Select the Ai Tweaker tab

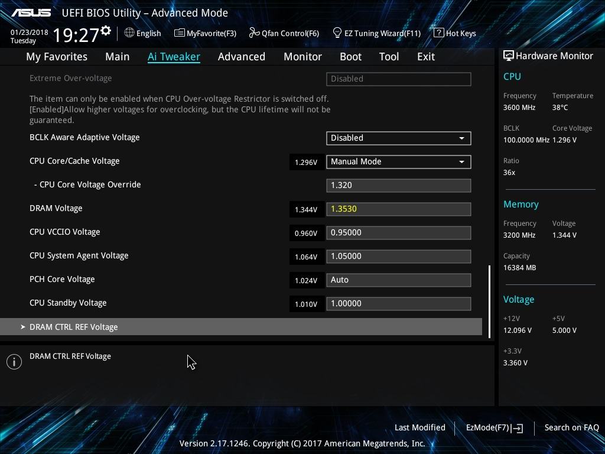[x=174, y=57]
